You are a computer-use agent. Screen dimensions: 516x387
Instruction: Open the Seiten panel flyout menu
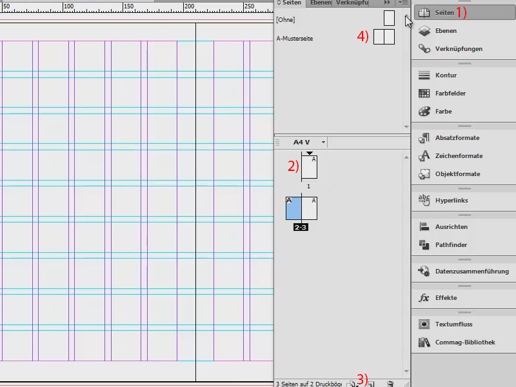pos(404,3)
